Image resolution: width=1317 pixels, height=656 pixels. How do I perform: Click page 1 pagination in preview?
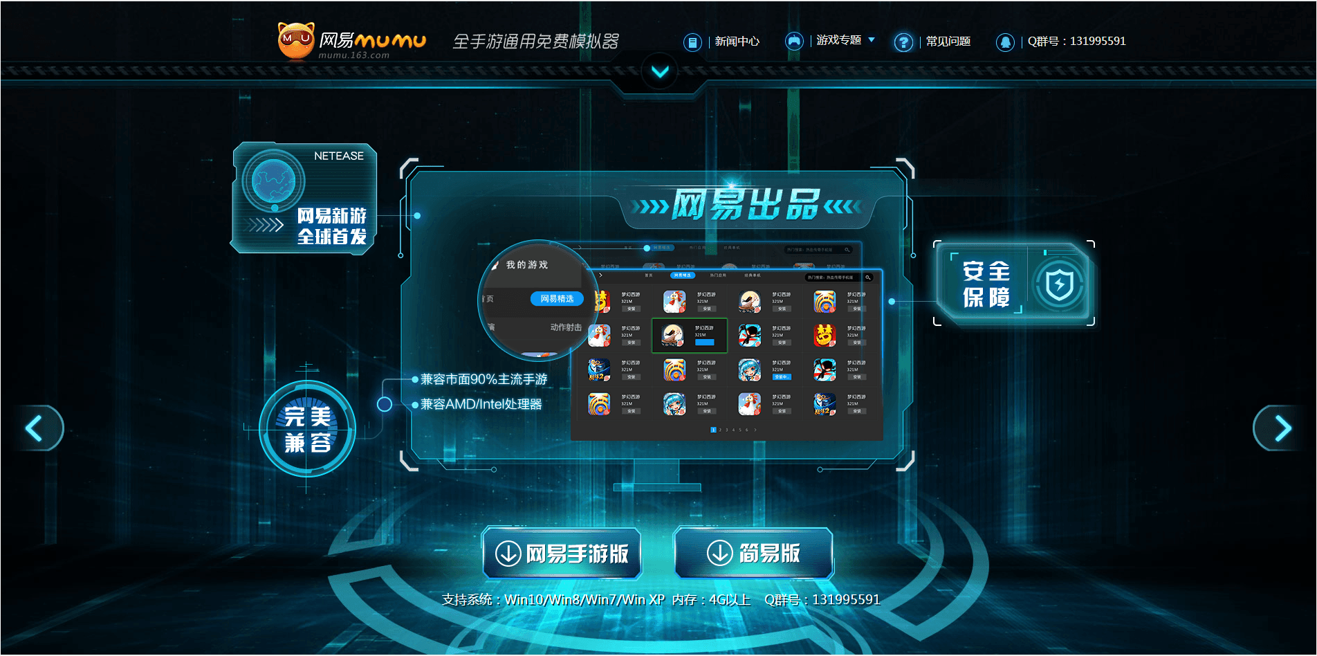pyautogui.click(x=713, y=430)
